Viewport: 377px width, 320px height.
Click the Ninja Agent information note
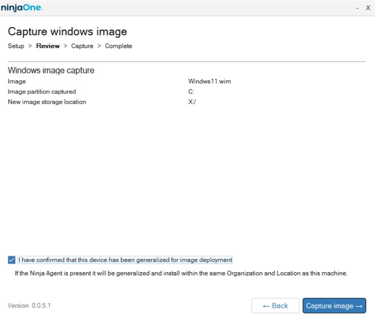click(x=181, y=273)
